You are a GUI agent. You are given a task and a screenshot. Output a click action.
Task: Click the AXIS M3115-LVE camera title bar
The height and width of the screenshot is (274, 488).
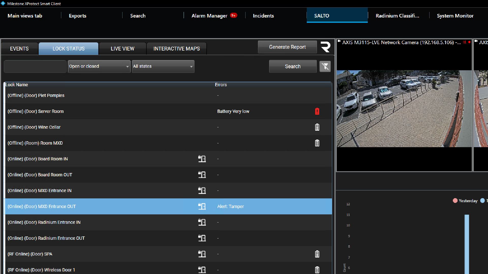click(404, 42)
